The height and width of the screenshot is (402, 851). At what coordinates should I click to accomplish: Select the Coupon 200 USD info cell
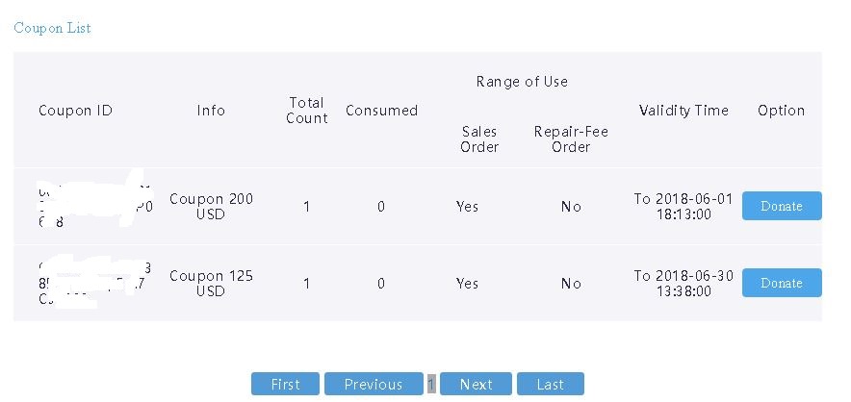pyautogui.click(x=211, y=207)
